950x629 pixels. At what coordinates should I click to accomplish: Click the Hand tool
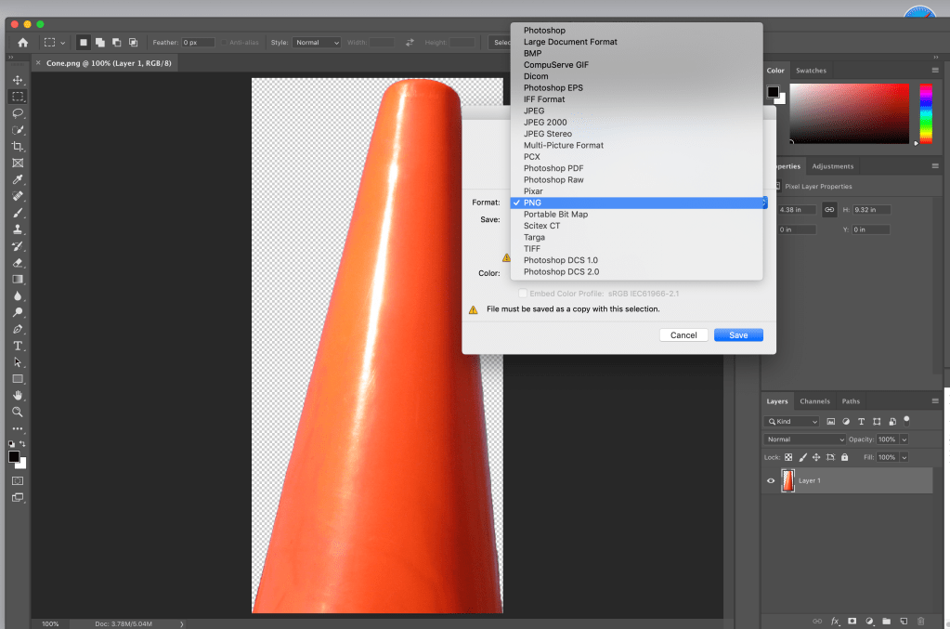tap(18, 395)
